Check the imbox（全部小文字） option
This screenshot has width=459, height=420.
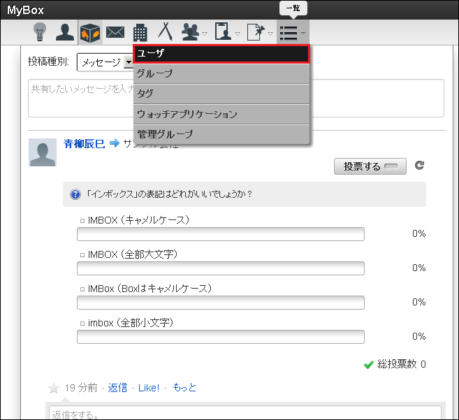tap(82, 324)
